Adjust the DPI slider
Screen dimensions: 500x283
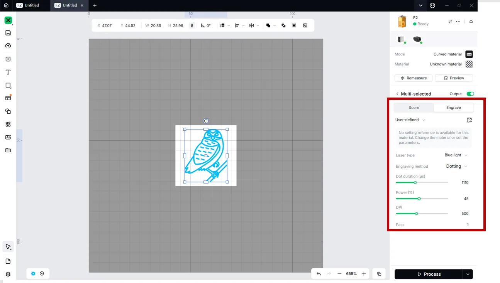coord(422,214)
